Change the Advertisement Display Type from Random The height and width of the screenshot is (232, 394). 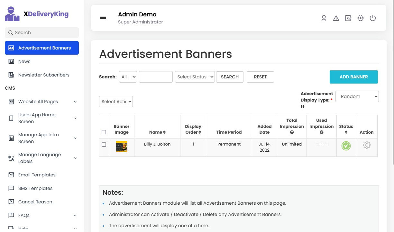click(357, 96)
